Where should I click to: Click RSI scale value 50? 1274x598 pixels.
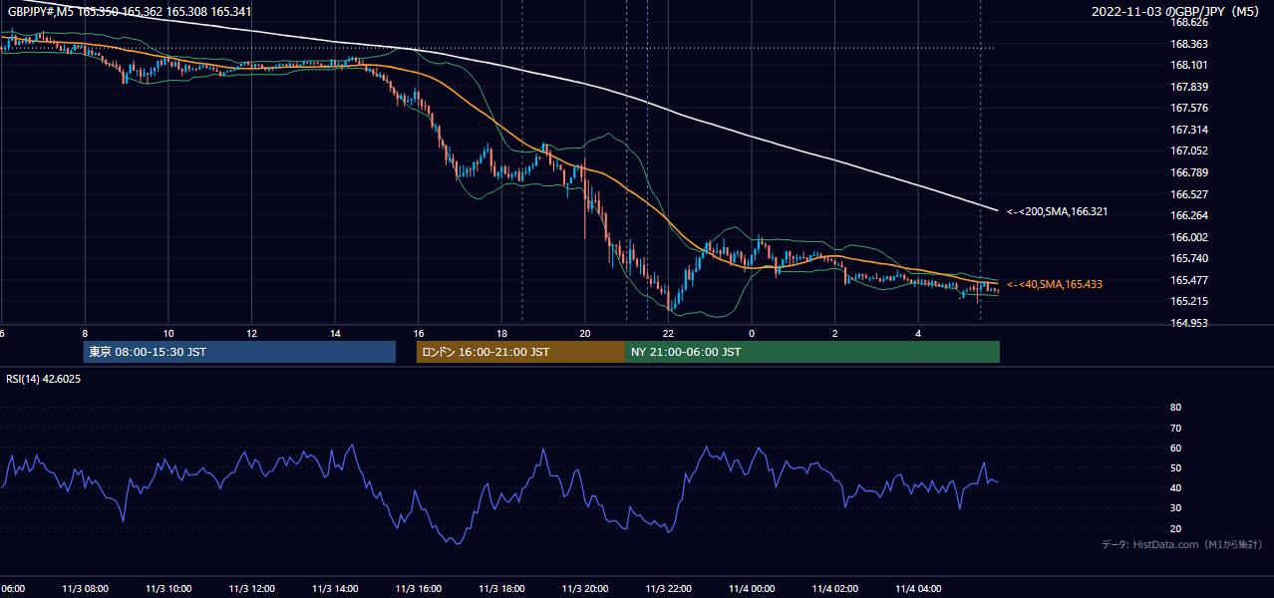pos(1175,468)
